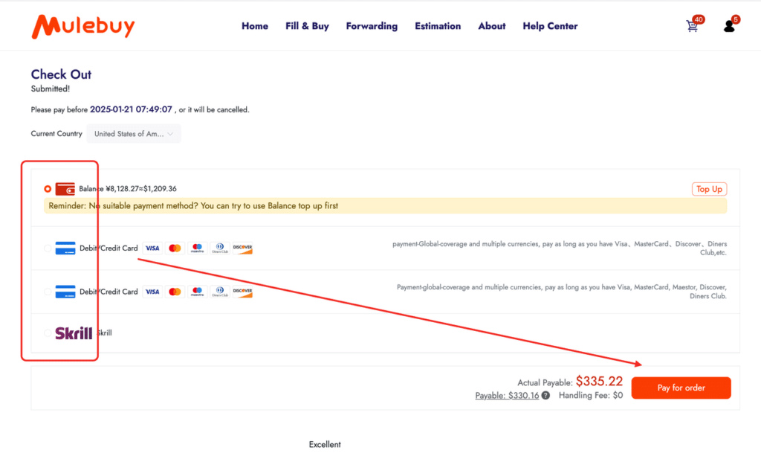This screenshot has height=456, width=761.
Task: Open the Estimation page
Action: pyautogui.click(x=438, y=26)
